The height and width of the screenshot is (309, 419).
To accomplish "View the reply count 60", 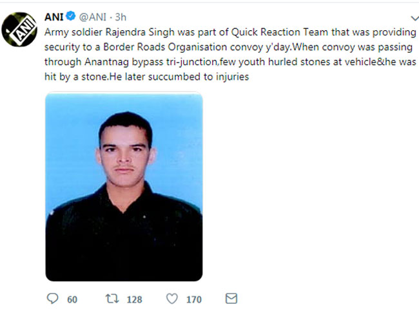I will point(72,299).
